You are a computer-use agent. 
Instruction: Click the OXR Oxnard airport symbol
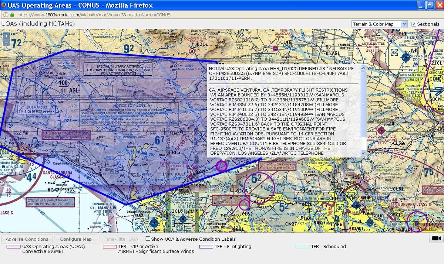coord(155,223)
